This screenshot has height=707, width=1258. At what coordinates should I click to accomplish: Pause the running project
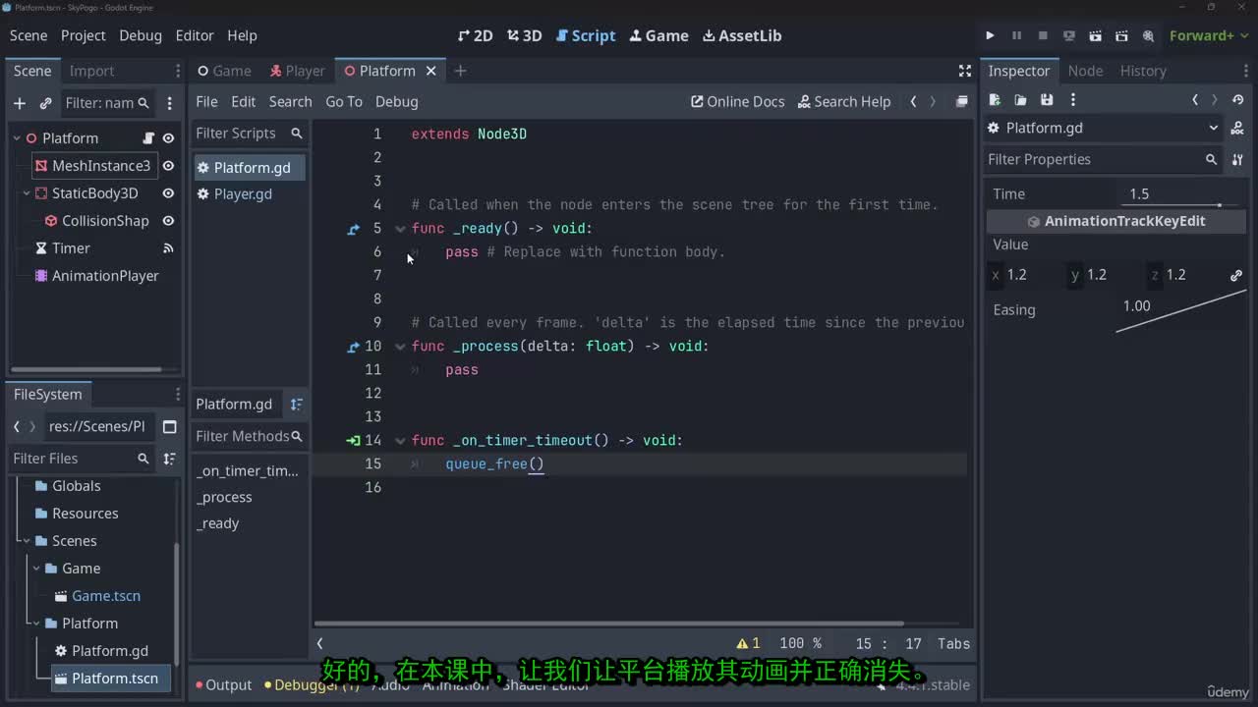(x=1016, y=35)
